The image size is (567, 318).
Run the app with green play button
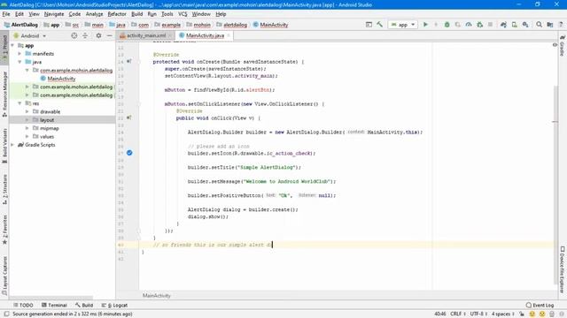click(x=425, y=25)
